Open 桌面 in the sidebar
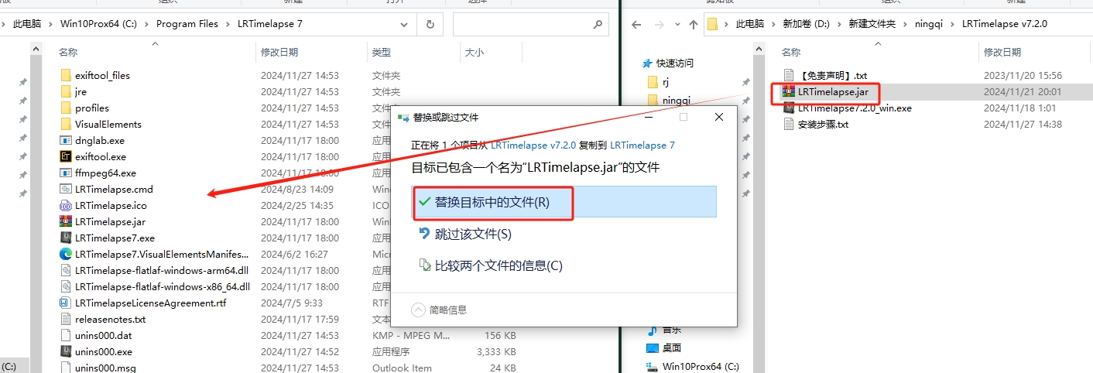 coord(671,348)
